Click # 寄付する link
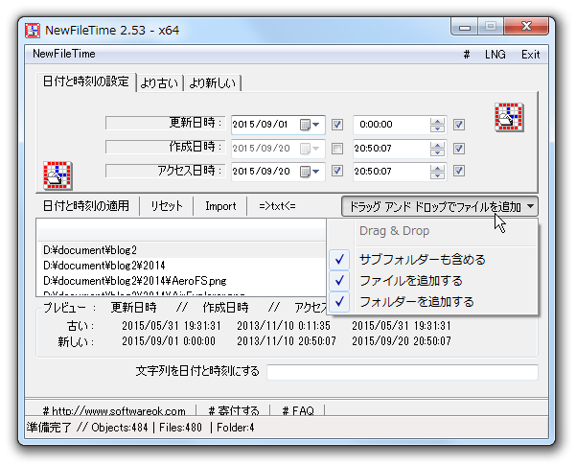 click(x=234, y=410)
